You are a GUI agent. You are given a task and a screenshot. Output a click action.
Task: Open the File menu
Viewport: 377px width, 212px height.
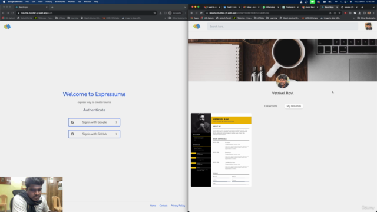pos(27,2)
